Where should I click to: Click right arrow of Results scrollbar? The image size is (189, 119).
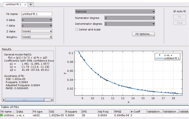(52, 100)
